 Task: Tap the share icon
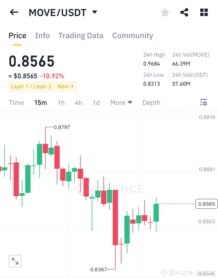pos(184,12)
